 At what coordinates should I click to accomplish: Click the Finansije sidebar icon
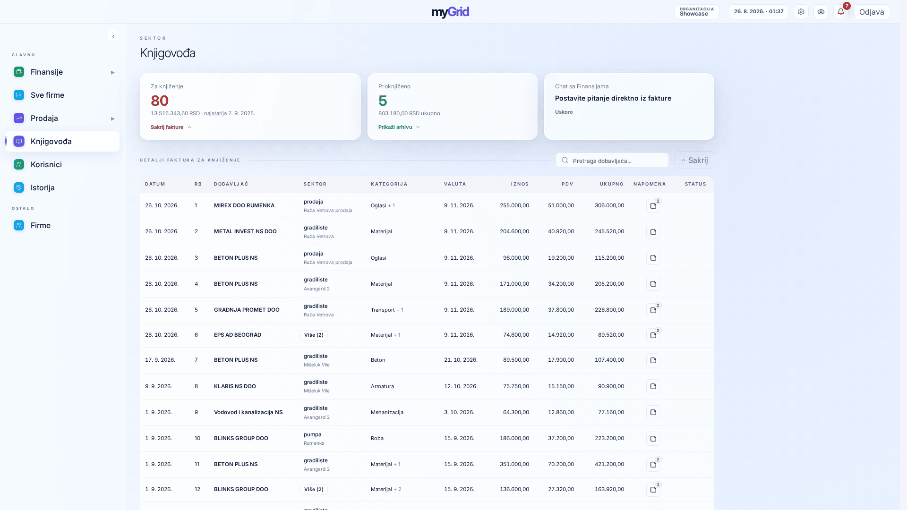(19, 72)
